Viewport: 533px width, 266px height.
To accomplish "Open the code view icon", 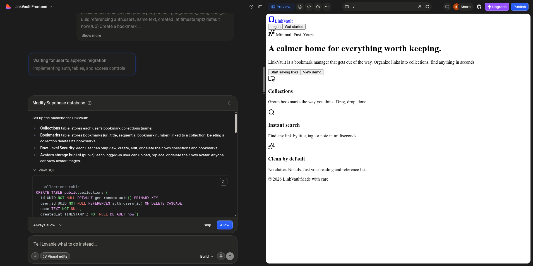I will (x=309, y=7).
